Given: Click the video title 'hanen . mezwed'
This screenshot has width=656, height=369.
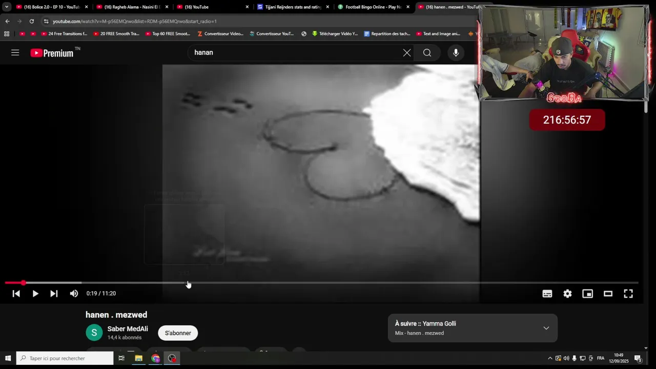Looking at the screenshot, I should [116, 315].
